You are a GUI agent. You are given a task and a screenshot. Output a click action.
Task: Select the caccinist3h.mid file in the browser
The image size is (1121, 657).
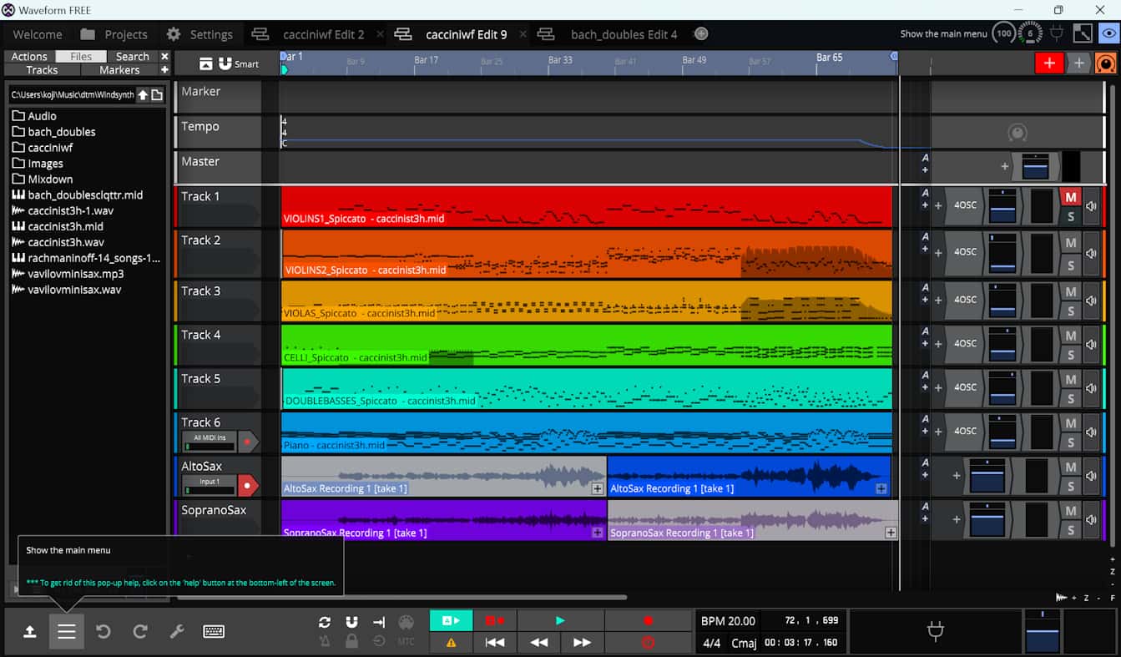(67, 226)
